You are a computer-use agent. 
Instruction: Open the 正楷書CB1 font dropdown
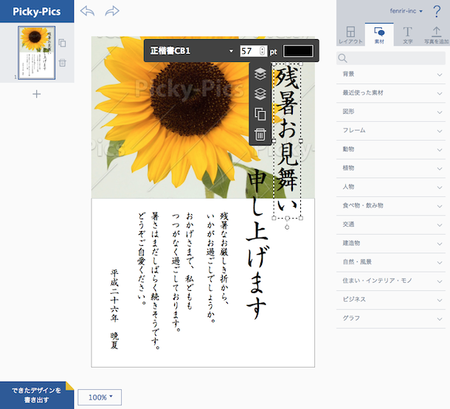tap(191, 51)
